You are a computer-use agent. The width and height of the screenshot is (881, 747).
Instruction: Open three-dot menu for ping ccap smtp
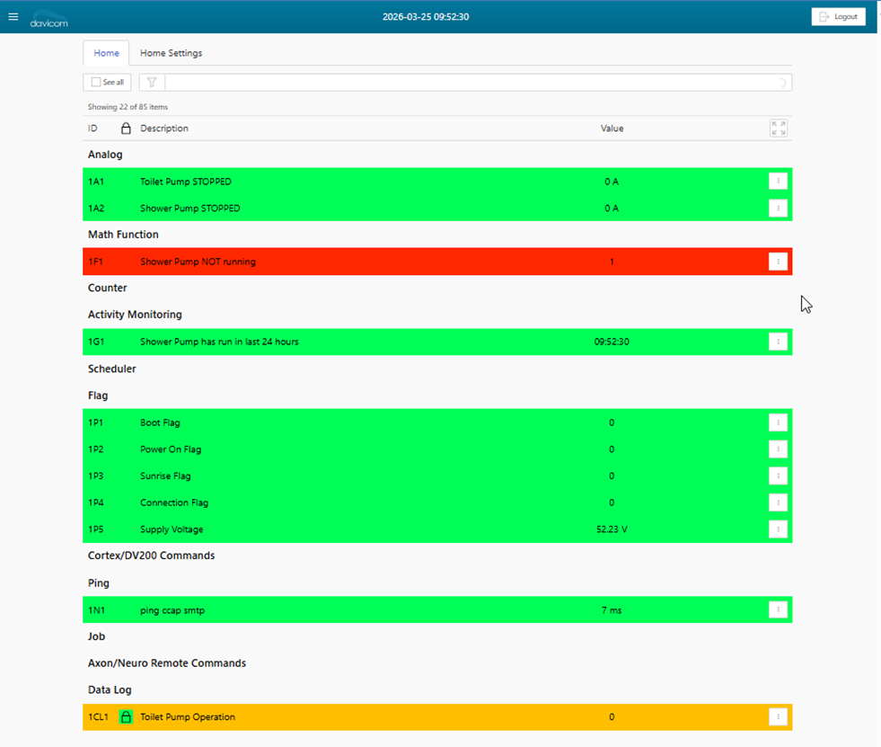coord(778,610)
